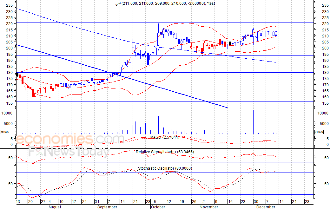Click the 9 date label in November
Viewport: 330px width, 209px height.
(216, 202)
